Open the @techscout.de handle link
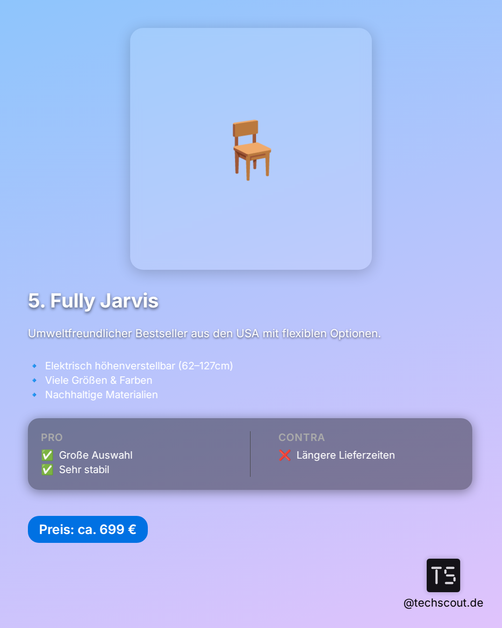Image resolution: width=502 pixels, height=628 pixels. point(443,603)
